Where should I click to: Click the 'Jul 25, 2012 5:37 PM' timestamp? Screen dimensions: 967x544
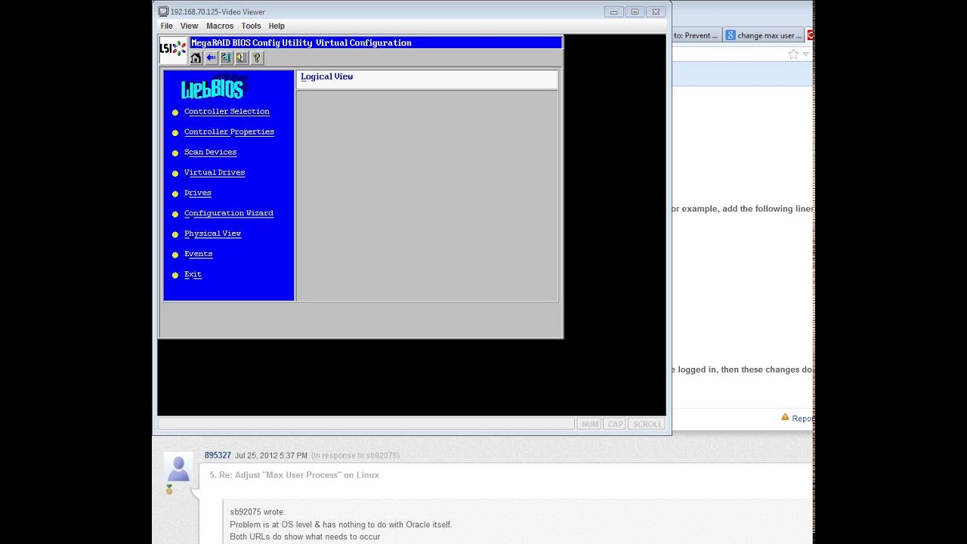[x=271, y=456]
